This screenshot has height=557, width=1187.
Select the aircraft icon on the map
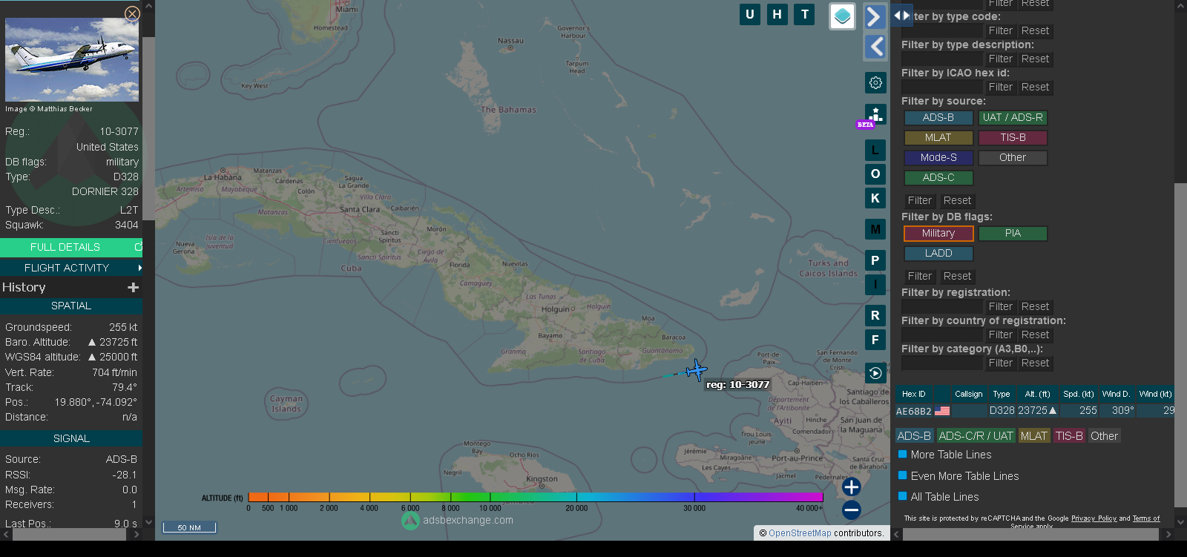[x=696, y=369]
